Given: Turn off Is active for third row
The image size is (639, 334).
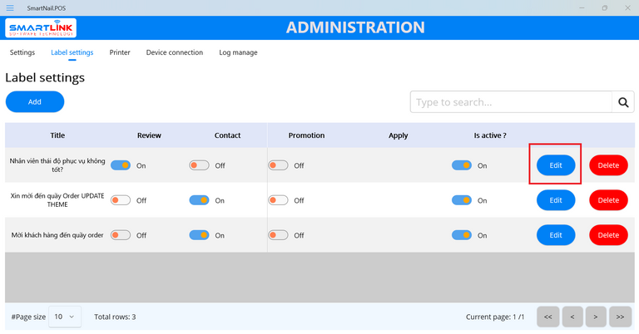Looking at the screenshot, I should click(x=462, y=235).
